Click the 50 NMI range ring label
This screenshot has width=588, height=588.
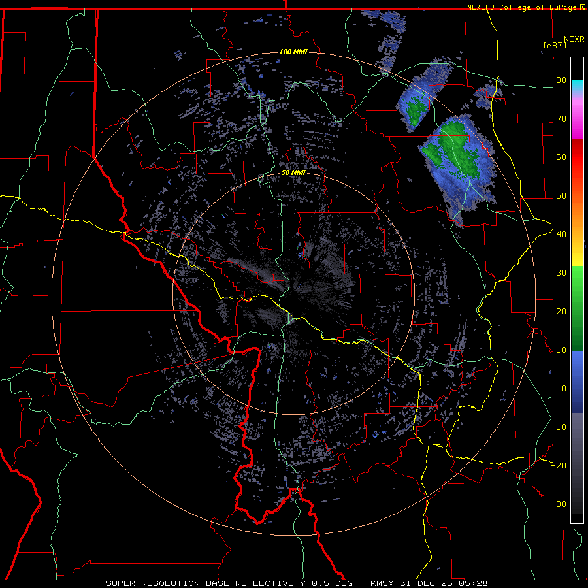click(293, 173)
